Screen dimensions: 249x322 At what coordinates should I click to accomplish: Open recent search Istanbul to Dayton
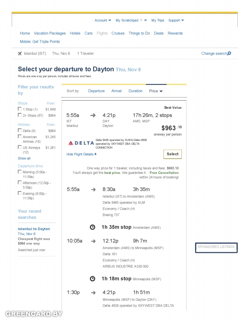[34, 229]
